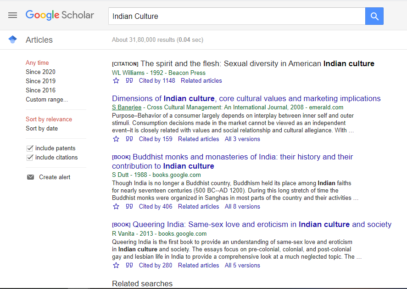Select Sort by relevance

(x=49, y=119)
